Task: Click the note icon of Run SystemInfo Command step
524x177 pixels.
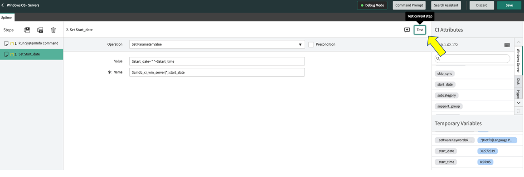Action: tap(6, 43)
